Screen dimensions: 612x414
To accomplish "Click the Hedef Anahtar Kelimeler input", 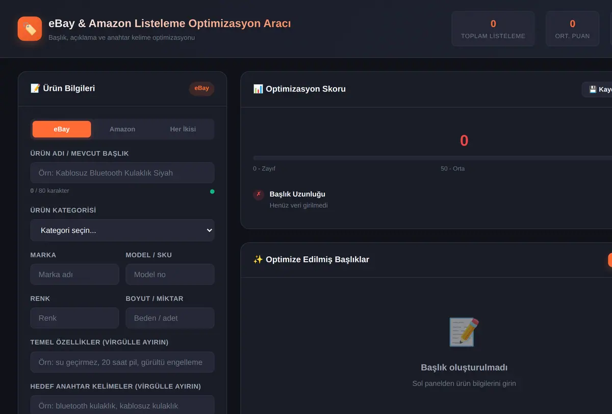I will (x=122, y=405).
